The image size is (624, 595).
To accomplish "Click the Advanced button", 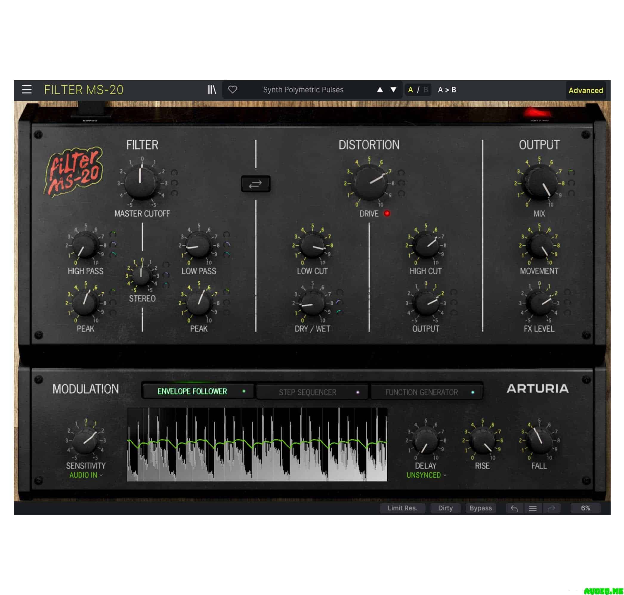I will coord(586,90).
